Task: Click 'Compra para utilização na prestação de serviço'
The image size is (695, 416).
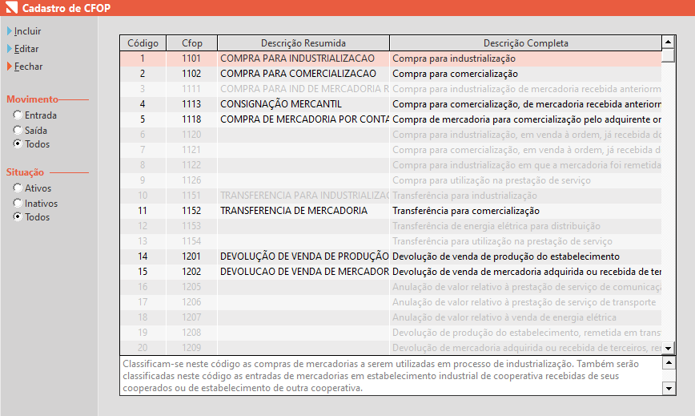Action: coord(492,180)
